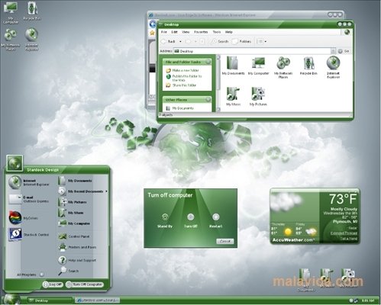Open the Favorites menu

tap(201, 32)
